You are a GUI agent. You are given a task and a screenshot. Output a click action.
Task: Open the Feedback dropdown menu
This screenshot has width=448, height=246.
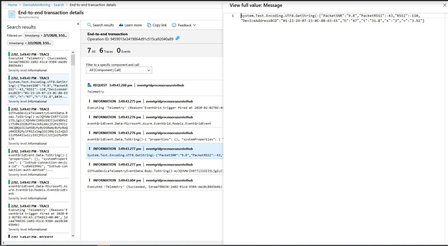(x=184, y=25)
